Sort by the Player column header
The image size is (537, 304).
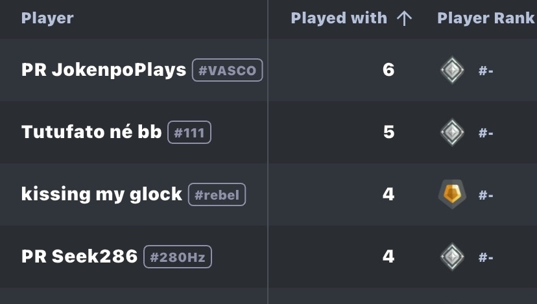[x=47, y=19]
